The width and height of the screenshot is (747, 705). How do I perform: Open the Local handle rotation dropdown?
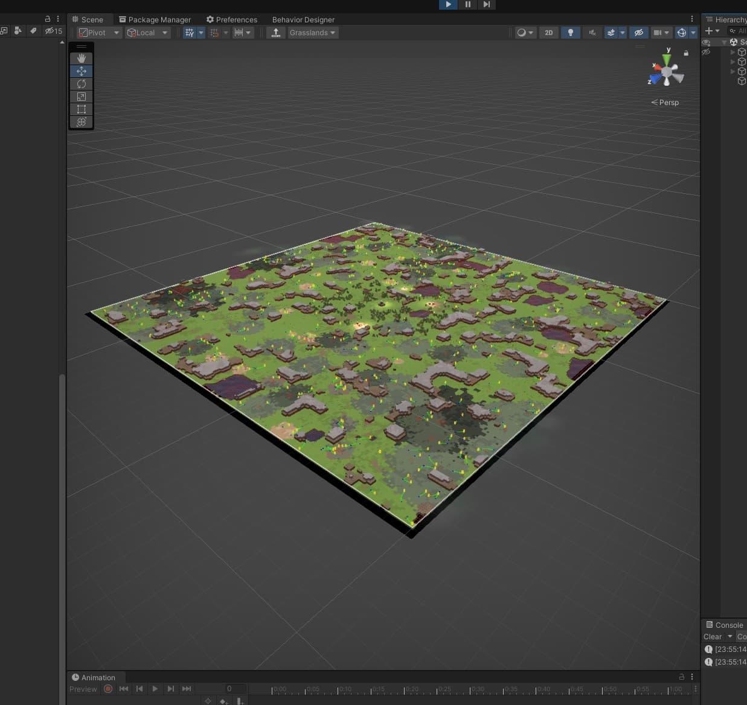click(x=147, y=33)
